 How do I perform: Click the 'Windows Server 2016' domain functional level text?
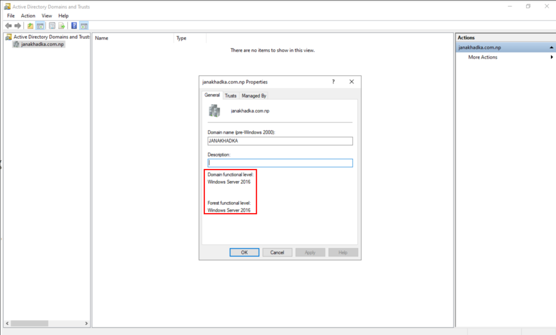click(x=229, y=182)
